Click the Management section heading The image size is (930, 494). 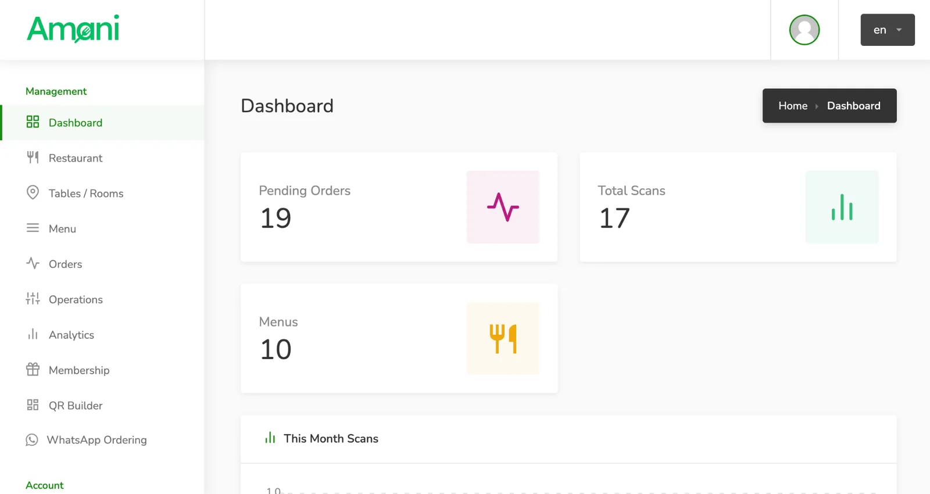pos(56,91)
